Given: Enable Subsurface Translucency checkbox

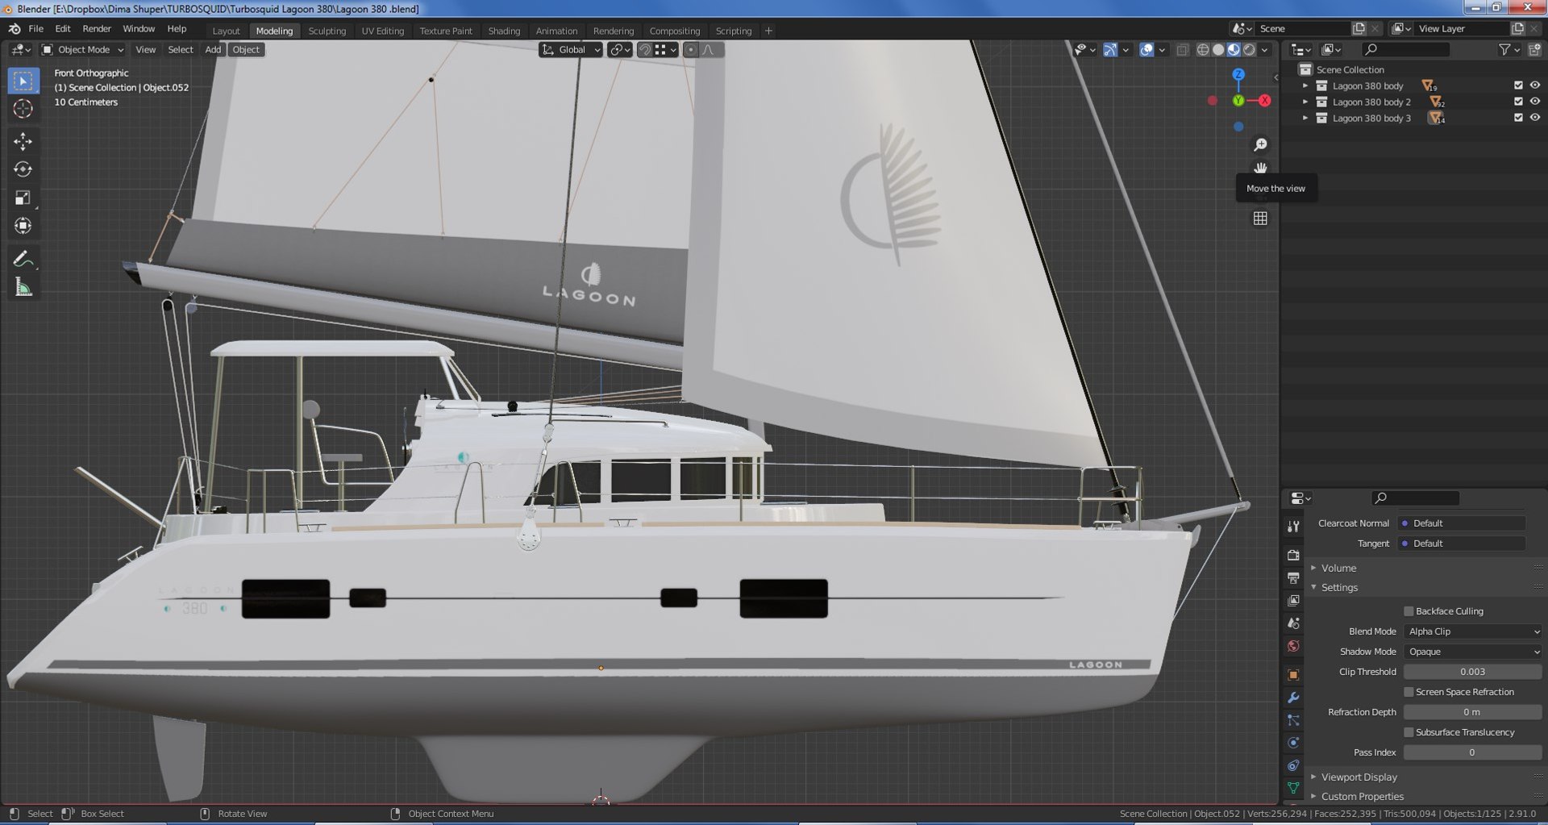Looking at the screenshot, I should pos(1409,732).
